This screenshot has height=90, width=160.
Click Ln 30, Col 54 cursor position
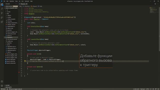(x=136, y=89)
